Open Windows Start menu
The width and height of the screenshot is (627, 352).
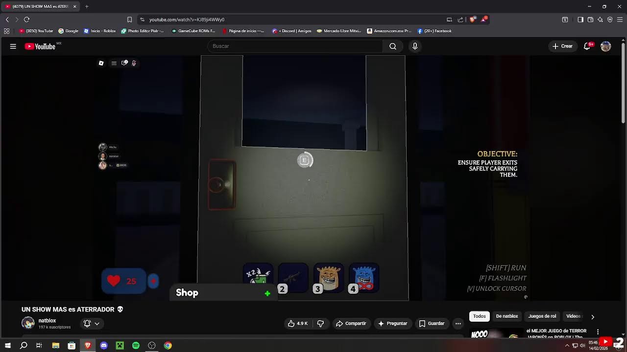point(8,346)
